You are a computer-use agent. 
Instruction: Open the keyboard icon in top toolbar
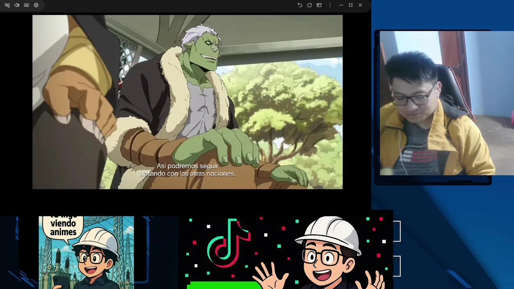[x=27, y=5]
